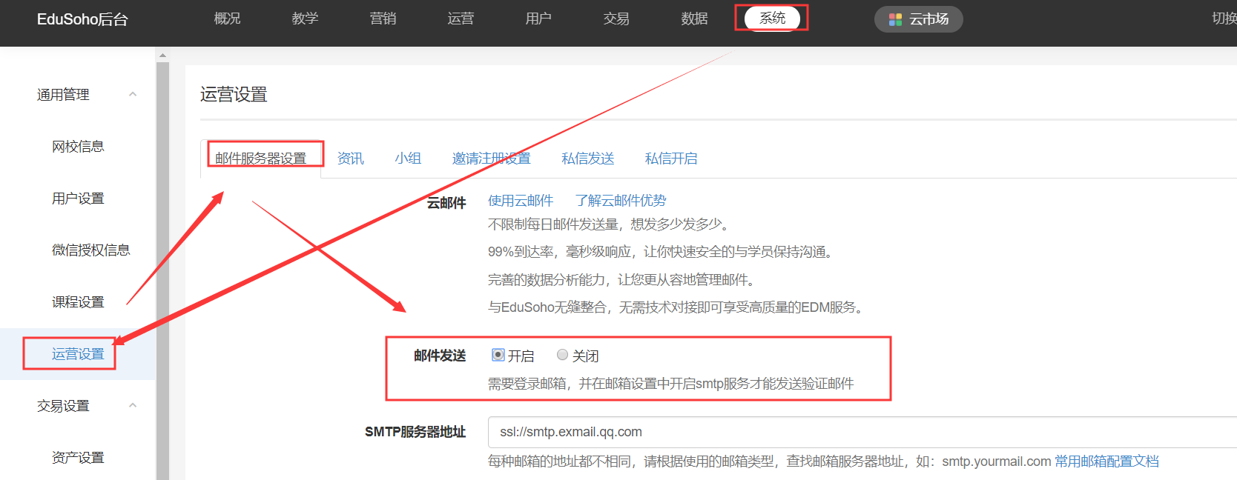This screenshot has height=480, width=1237.
Task: Switch to the 资讯 tab
Action: coord(350,159)
